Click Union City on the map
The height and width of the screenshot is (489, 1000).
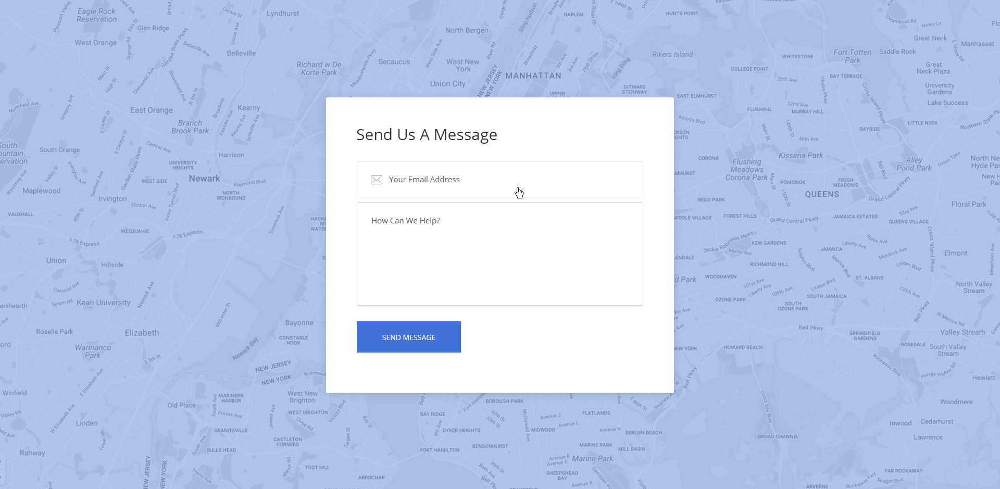click(447, 83)
